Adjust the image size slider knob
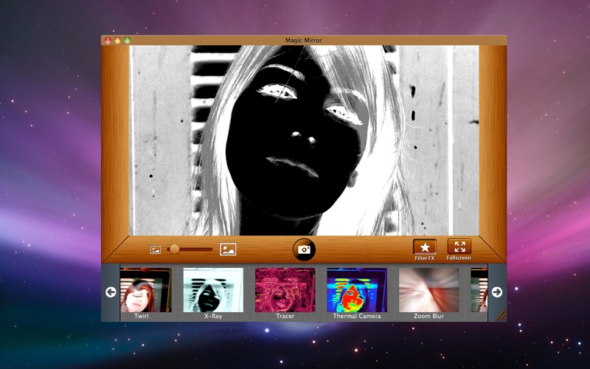The width and height of the screenshot is (590, 369). (175, 249)
